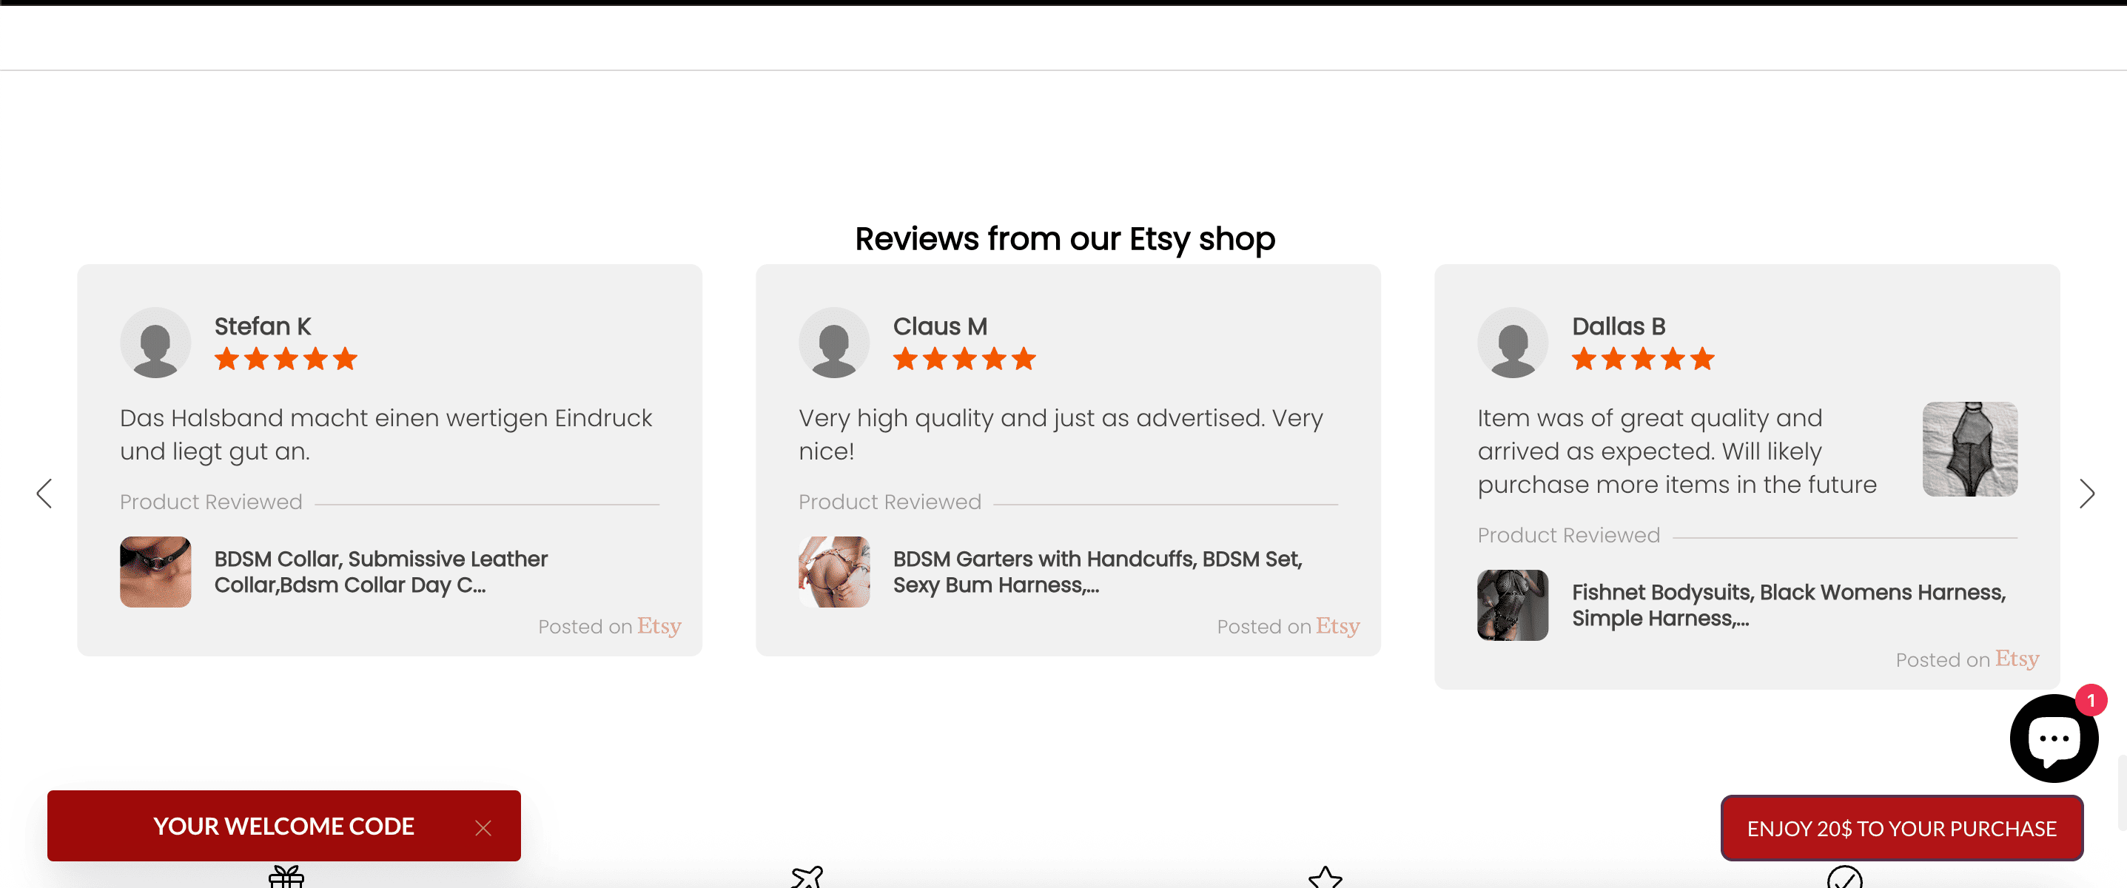Go back using the left chevron arrow
Screen dimensions: 2127x888
pyautogui.click(x=45, y=493)
